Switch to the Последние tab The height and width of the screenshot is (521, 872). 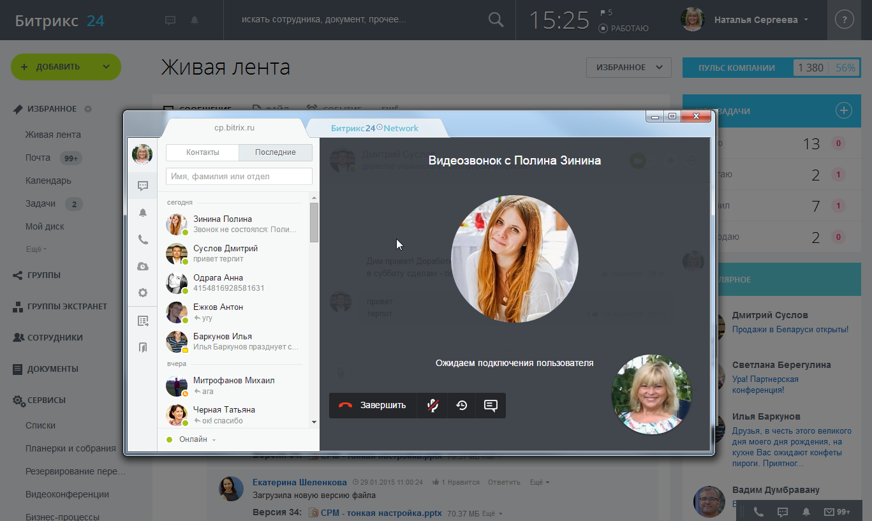(276, 152)
